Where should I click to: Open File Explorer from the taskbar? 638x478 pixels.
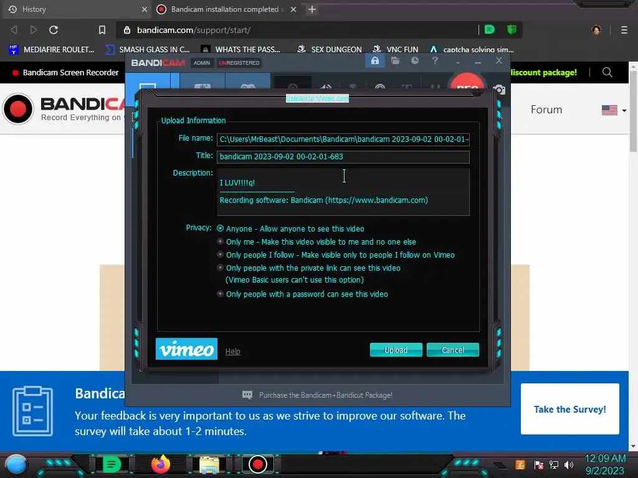209,464
